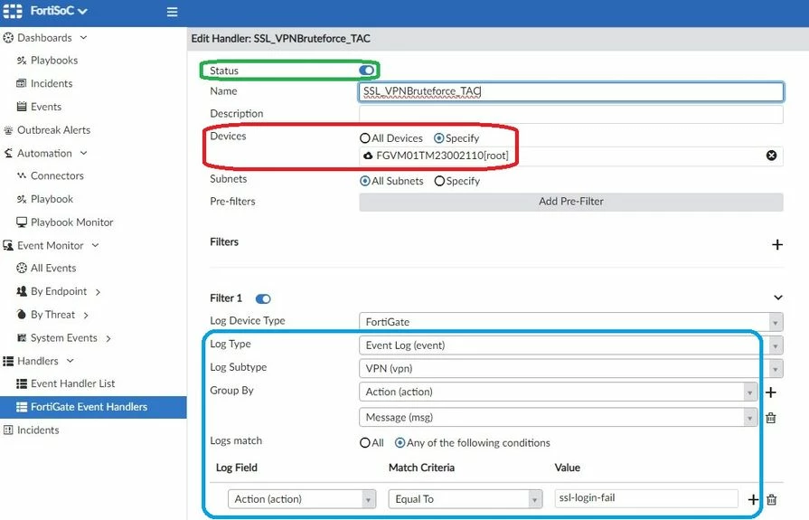Collapse the Automation section chevron
This screenshot has height=520, width=809.
click(83, 153)
